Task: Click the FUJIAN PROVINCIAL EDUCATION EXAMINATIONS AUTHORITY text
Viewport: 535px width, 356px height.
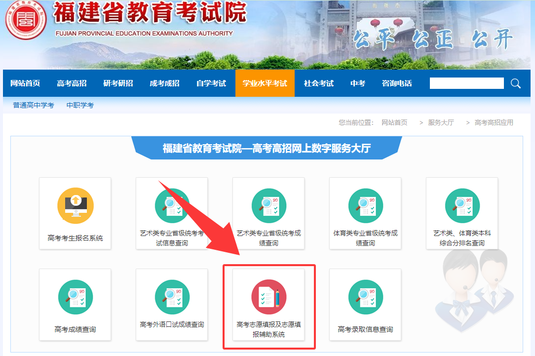Action: click(144, 34)
